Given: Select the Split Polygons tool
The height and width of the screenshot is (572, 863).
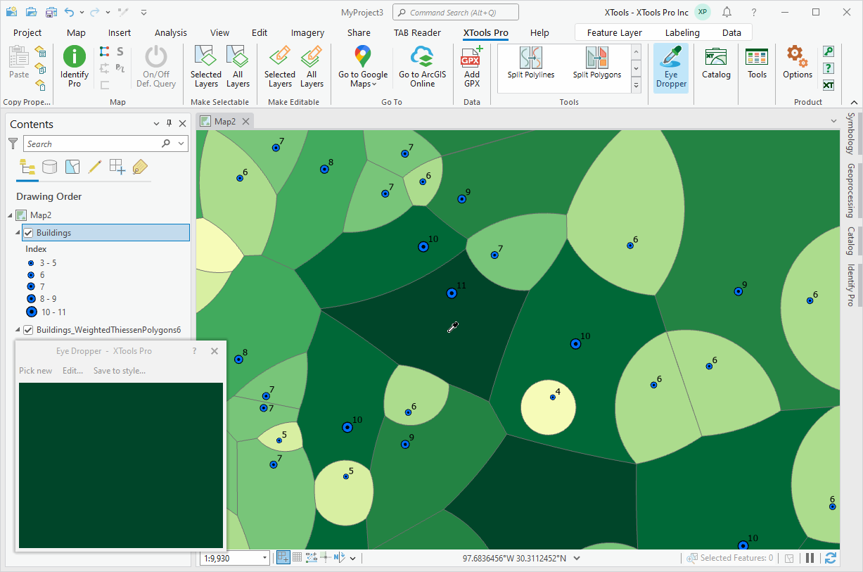Looking at the screenshot, I should click(596, 63).
